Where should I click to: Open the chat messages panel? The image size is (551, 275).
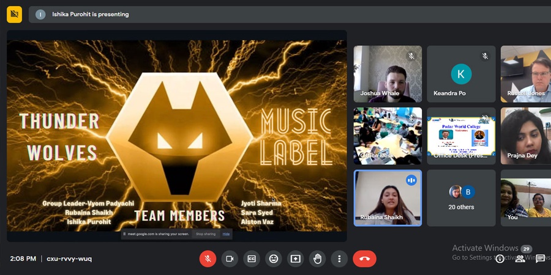(540, 258)
